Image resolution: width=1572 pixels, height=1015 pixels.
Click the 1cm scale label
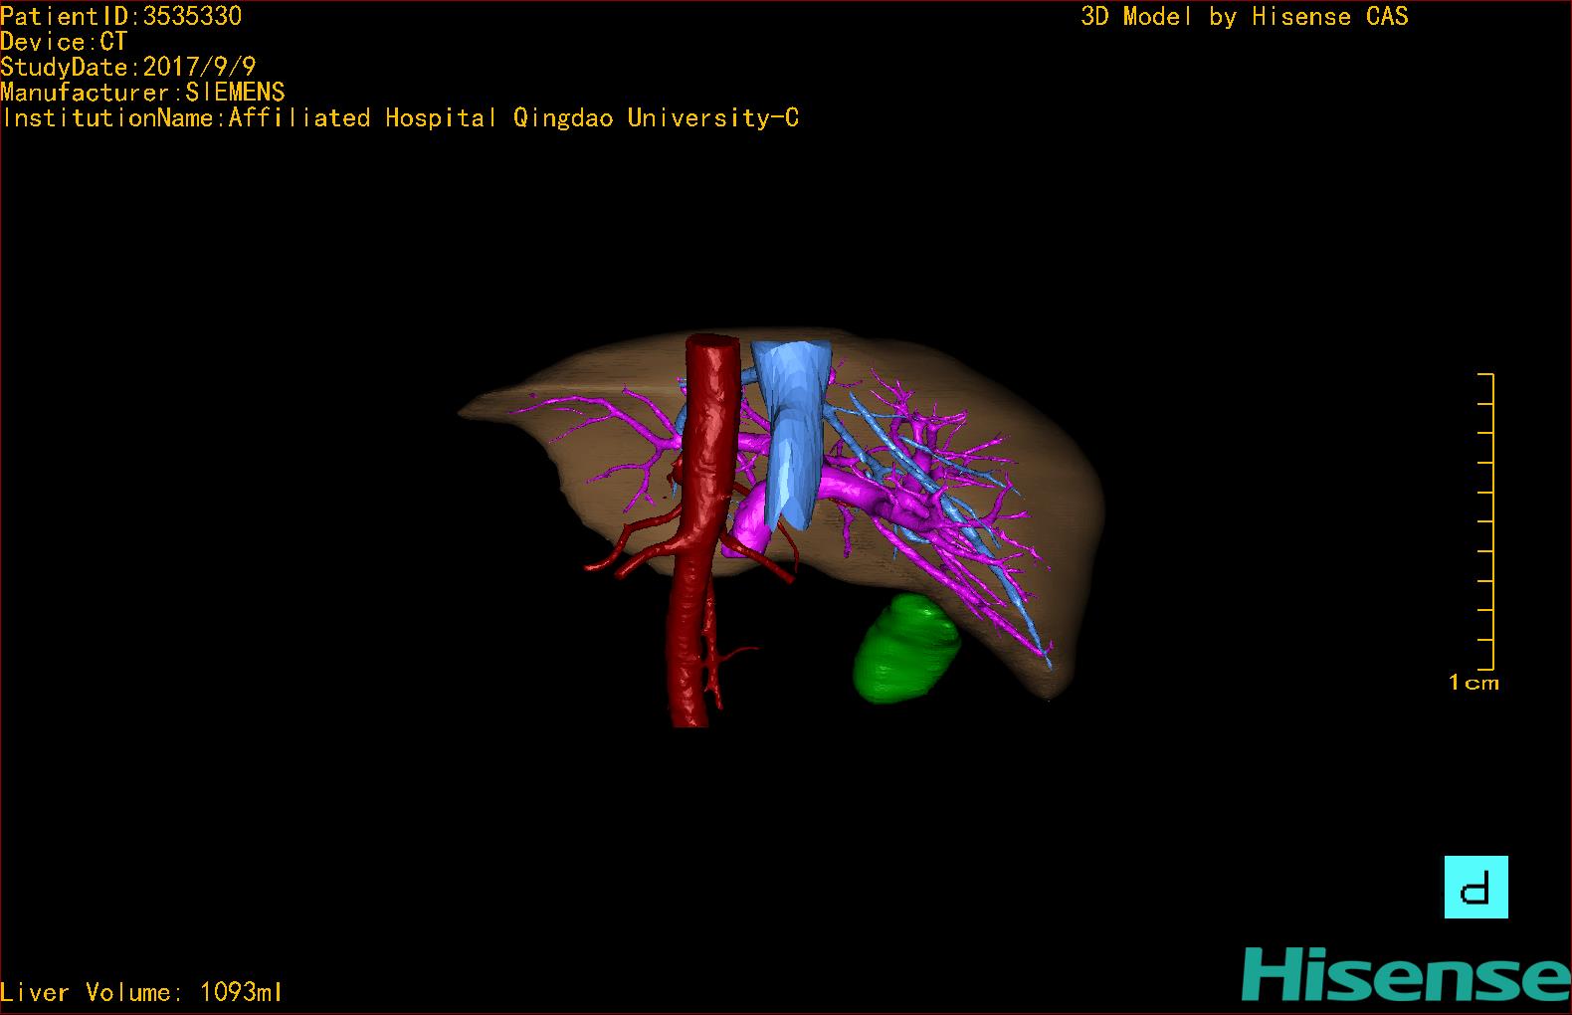pyautogui.click(x=1474, y=683)
